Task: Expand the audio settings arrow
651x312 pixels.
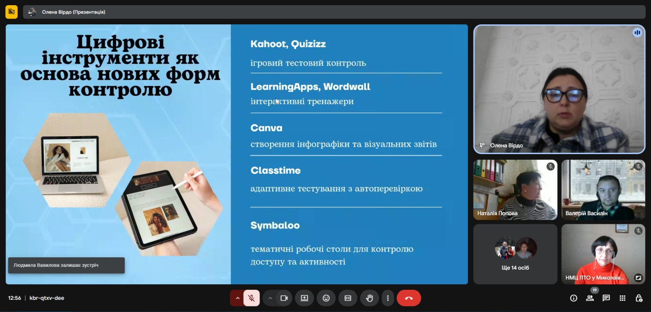Action: click(237, 298)
